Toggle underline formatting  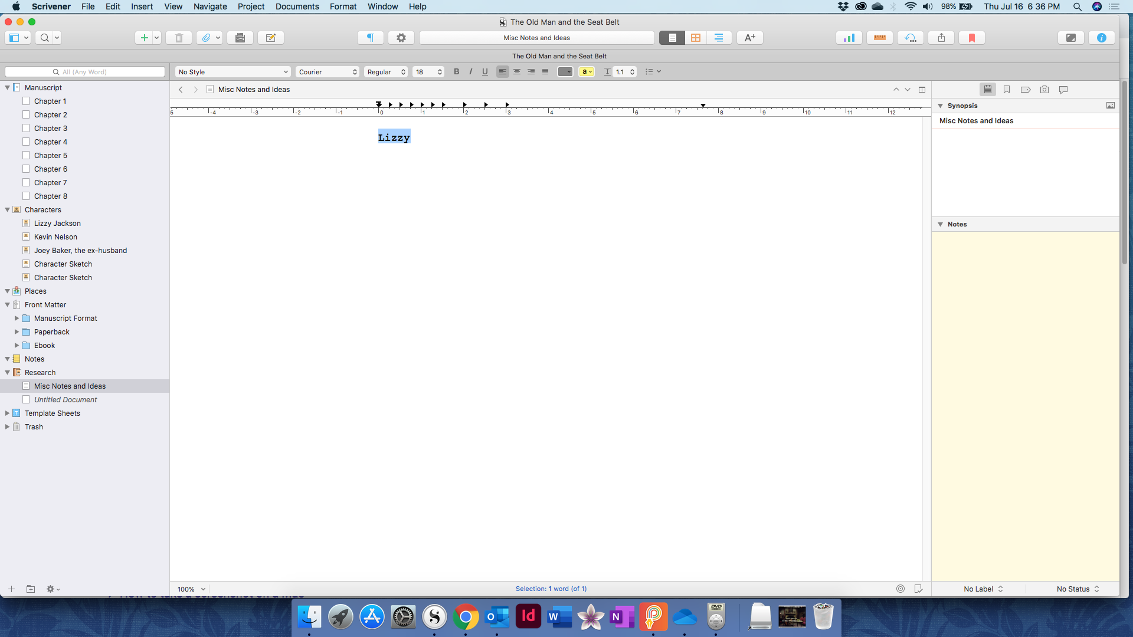[485, 72]
